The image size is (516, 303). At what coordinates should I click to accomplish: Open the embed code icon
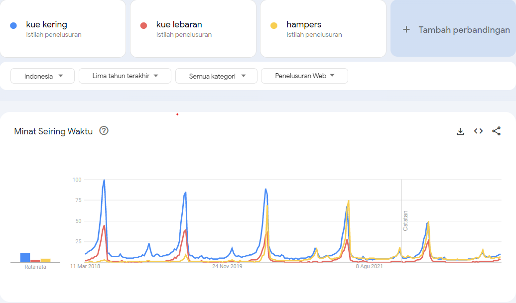coord(478,131)
